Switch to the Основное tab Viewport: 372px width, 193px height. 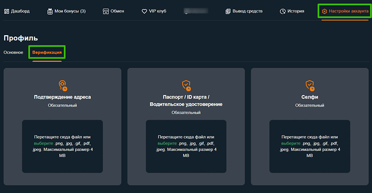click(13, 52)
